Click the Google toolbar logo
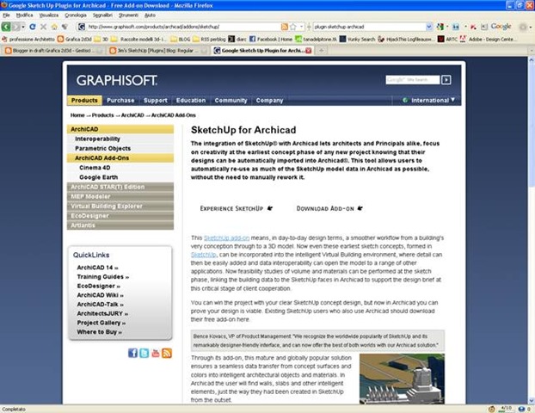Viewport: 535px width, 413px height. (x=501, y=27)
